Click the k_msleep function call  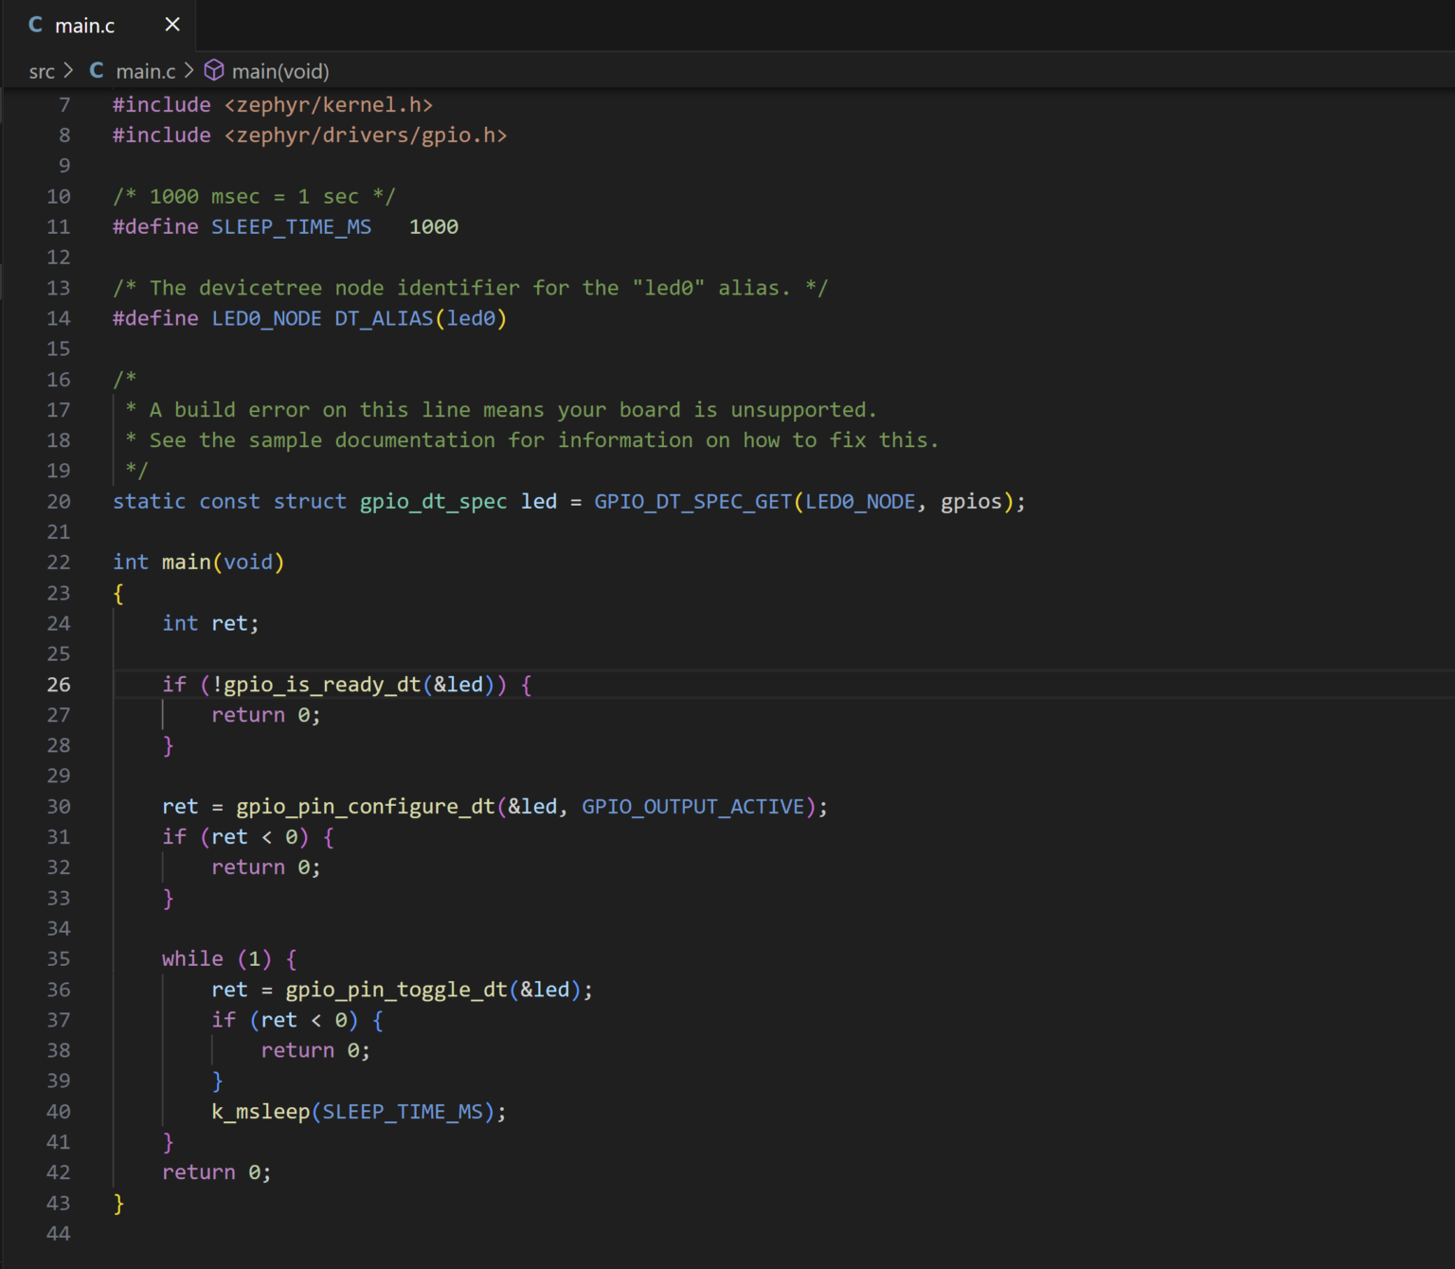coord(260,1111)
